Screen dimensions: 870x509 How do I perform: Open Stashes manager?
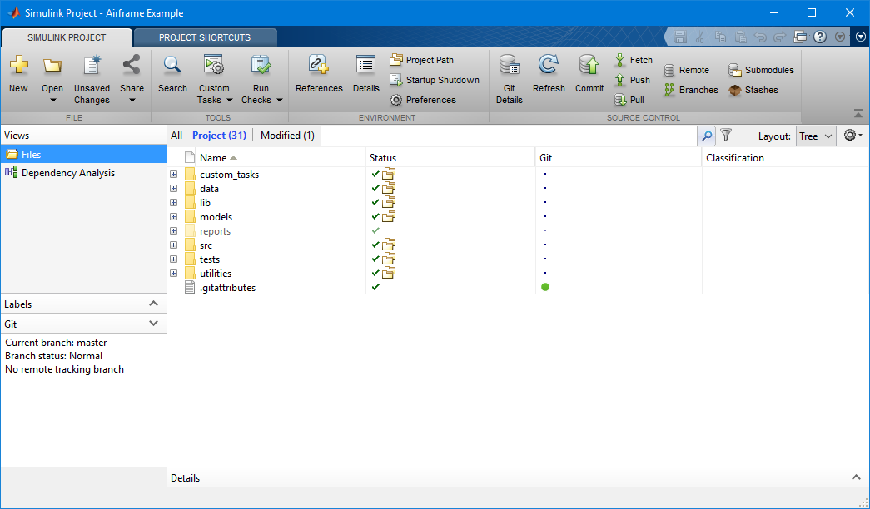click(x=753, y=90)
